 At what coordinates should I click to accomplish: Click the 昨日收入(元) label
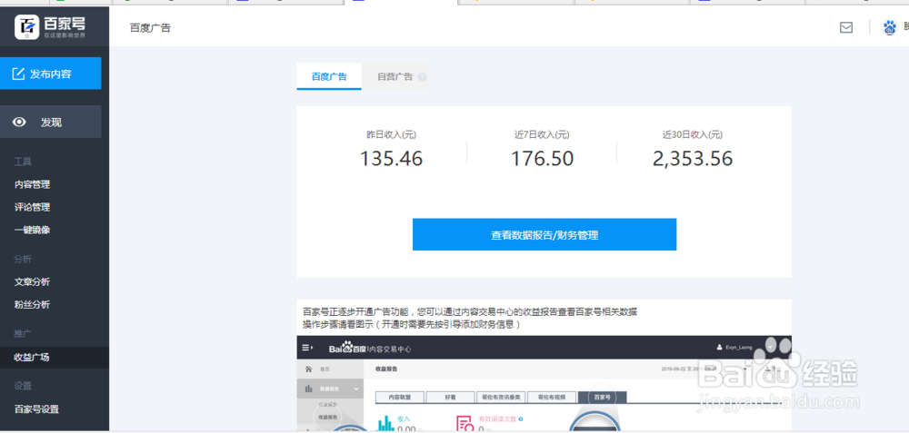391,135
